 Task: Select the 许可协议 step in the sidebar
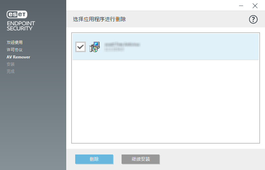pos(15,50)
